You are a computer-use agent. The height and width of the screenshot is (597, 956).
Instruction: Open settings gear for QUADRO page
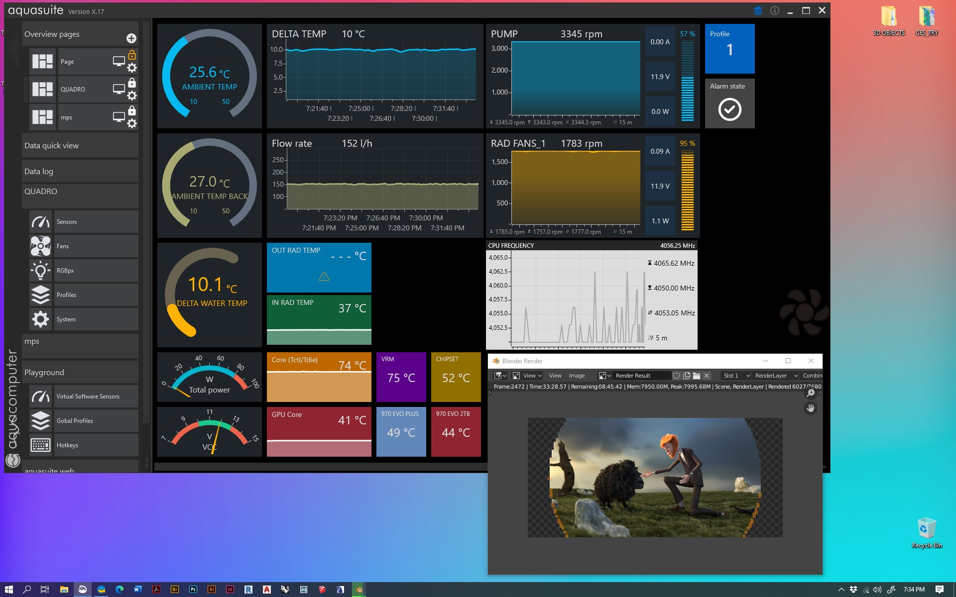click(132, 96)
